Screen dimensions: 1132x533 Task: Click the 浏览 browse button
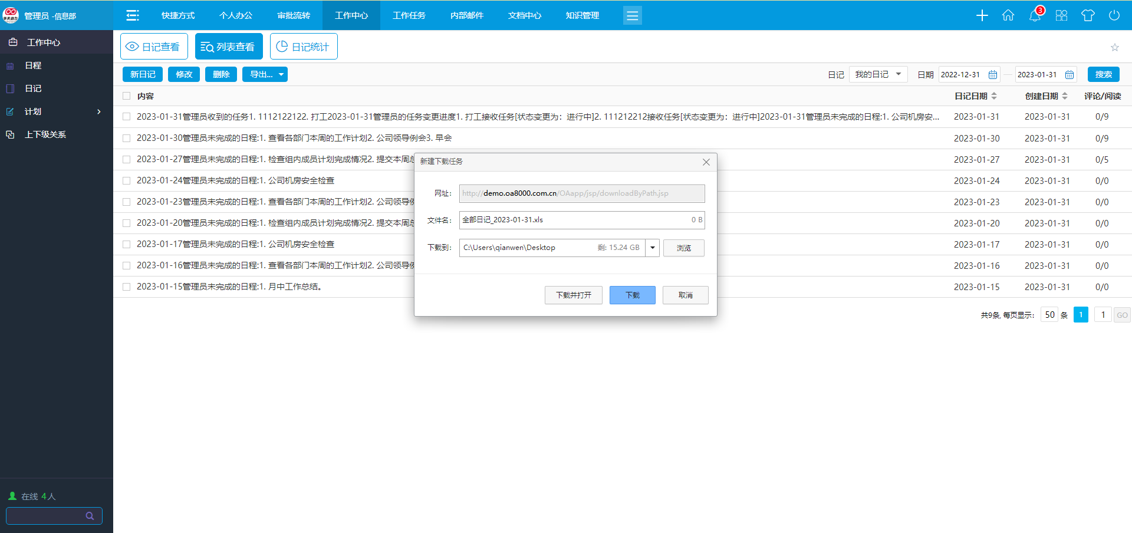tap(683, 248)
